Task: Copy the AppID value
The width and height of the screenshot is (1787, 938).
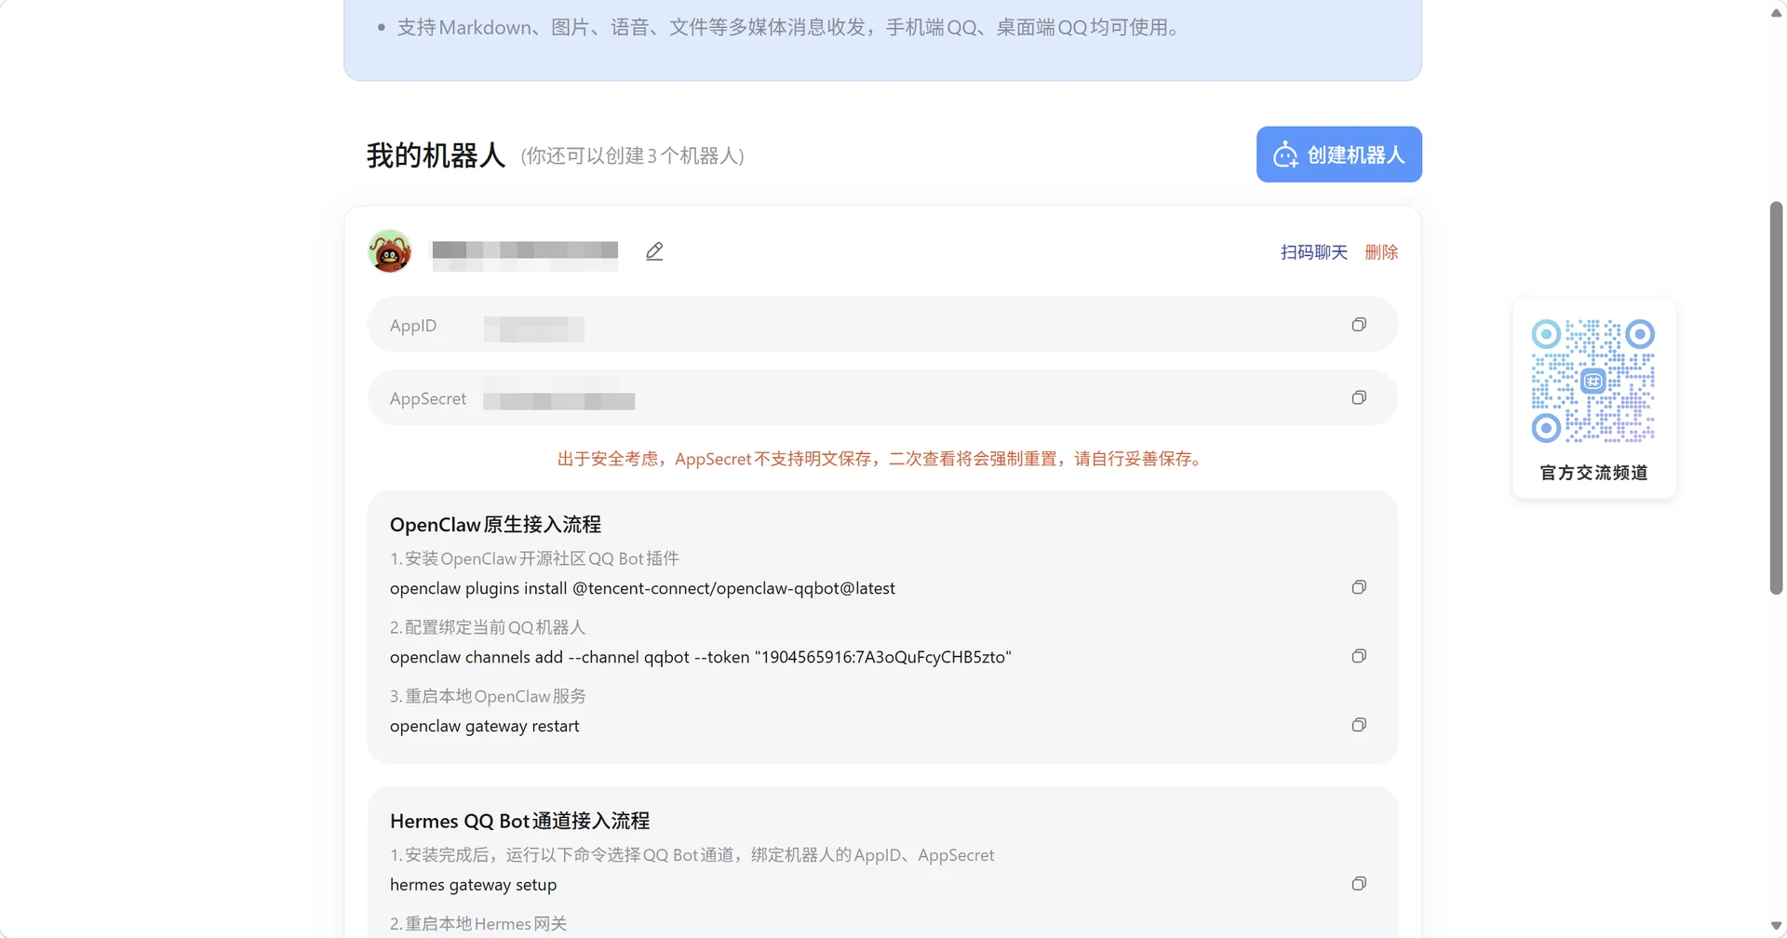Action: pos(1359,325)
